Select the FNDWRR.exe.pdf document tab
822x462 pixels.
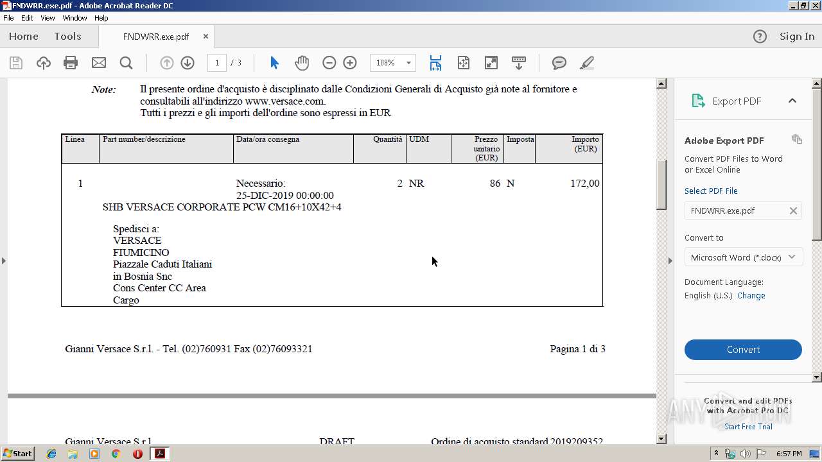click(156, 37)
